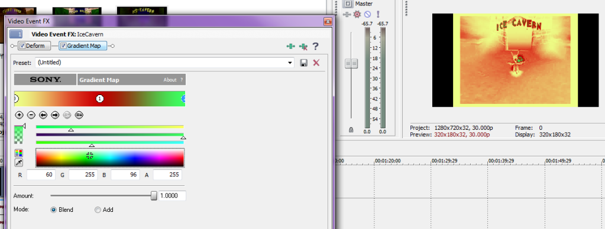Click the Plug-In Chain icon
This screenshot has width=605, height=229.
290,46
